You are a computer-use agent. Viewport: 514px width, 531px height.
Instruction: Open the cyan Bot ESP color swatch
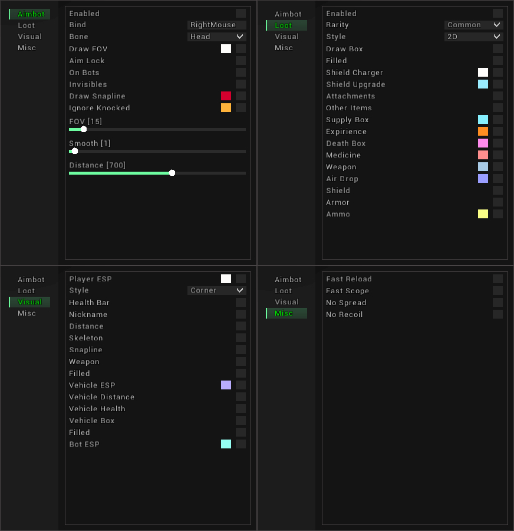(226, 444)
